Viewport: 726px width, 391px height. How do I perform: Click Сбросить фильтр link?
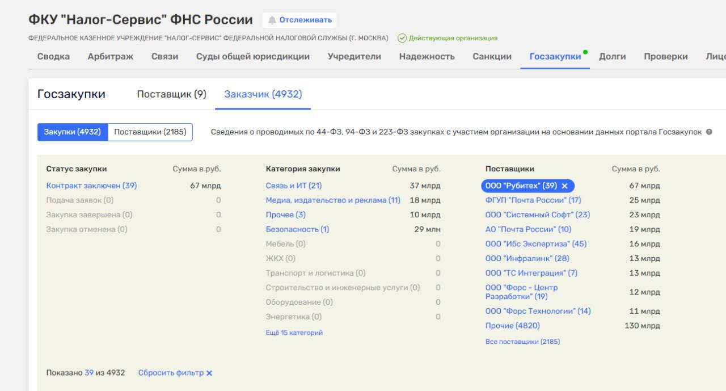[x=171, y=373]
